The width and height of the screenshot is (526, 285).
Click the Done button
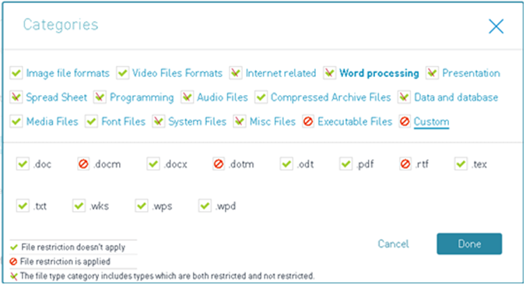(469, 244)
